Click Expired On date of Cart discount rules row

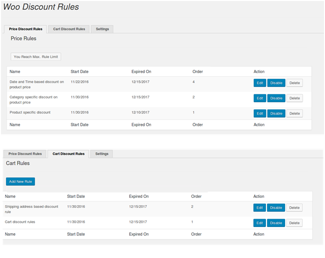click(138, 222)
